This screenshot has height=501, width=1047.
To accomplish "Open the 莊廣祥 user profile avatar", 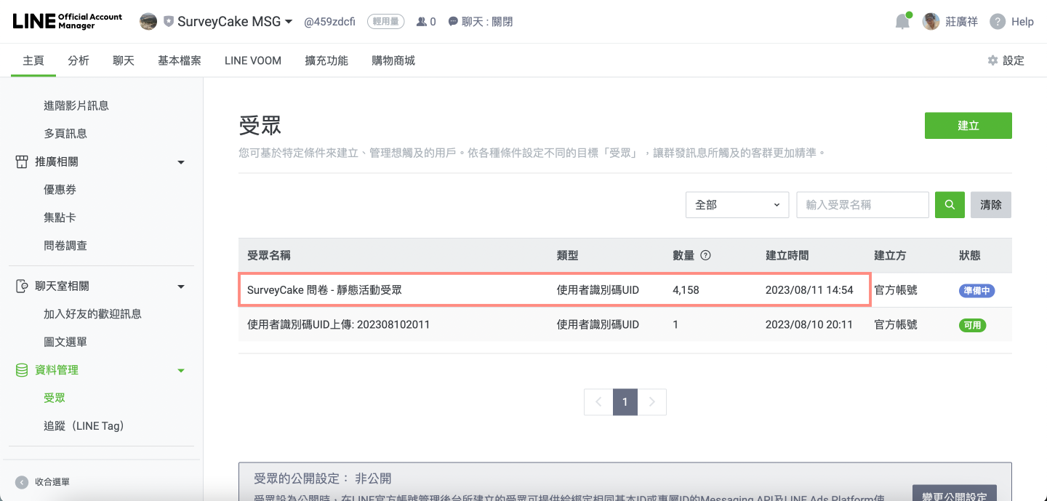I will click(931, 22).
